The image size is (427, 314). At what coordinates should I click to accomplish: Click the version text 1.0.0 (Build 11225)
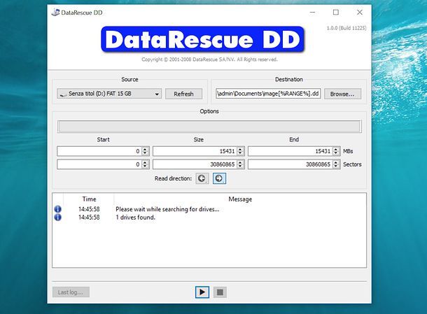click(x=346, y=28)
